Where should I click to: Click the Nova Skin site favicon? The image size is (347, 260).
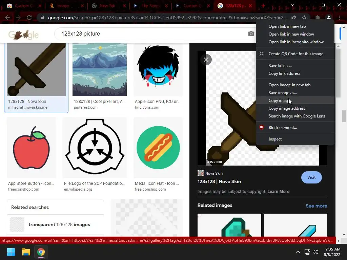coord(201,173)
